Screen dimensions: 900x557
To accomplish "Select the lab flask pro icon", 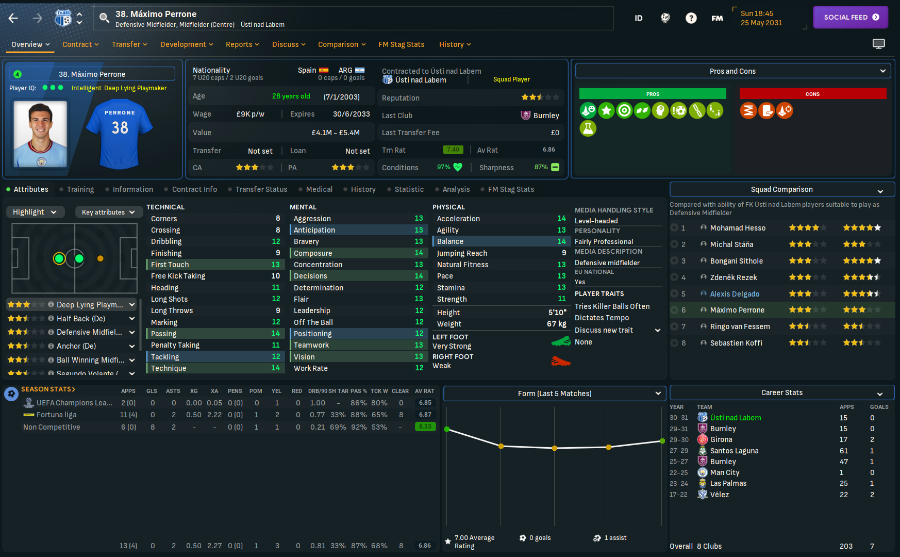I will point(588,128).
